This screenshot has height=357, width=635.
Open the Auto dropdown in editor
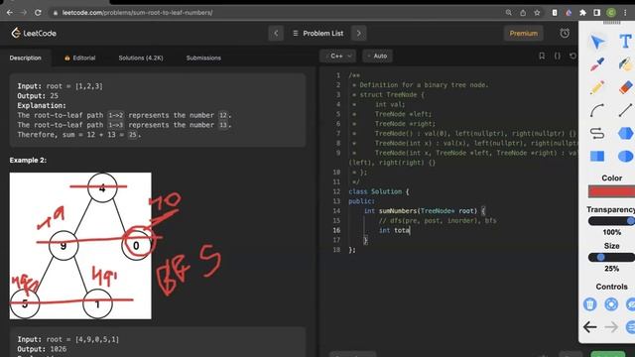[377, 56]
